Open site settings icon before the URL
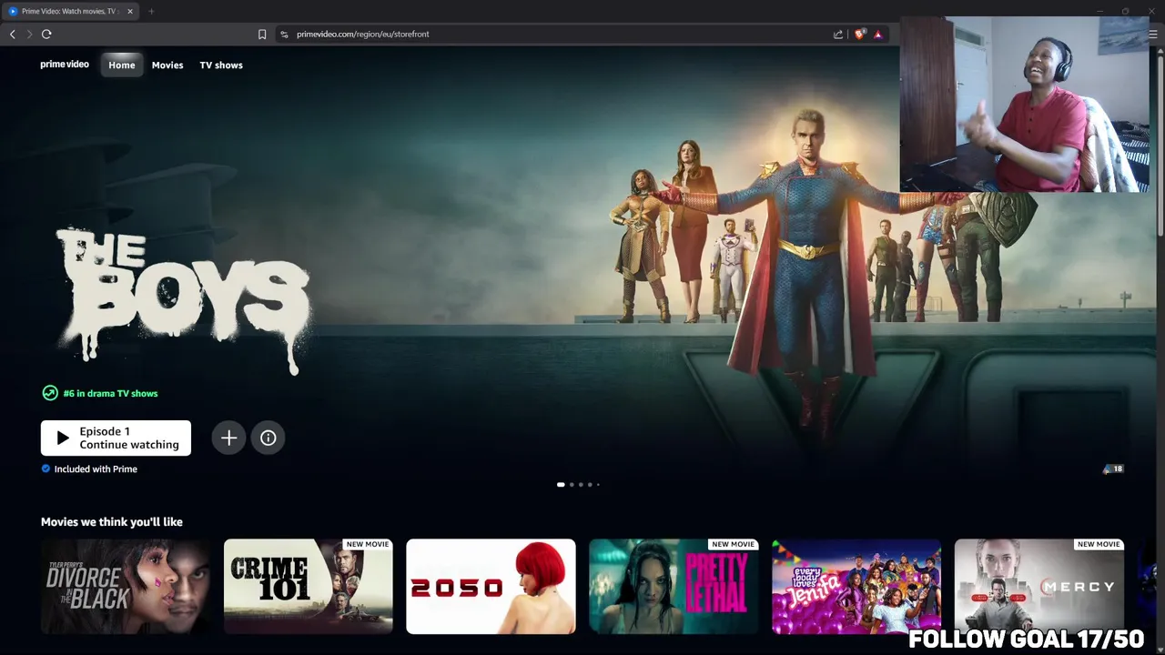This screenshot has width=1165, height=655. (284, 34)
